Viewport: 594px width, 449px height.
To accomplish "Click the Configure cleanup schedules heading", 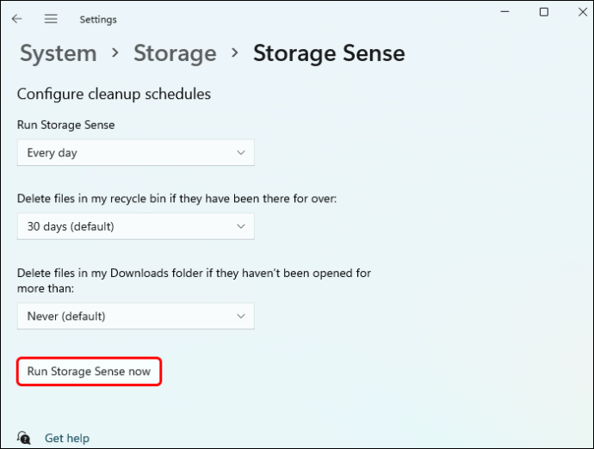I will (x=114, y=94).
